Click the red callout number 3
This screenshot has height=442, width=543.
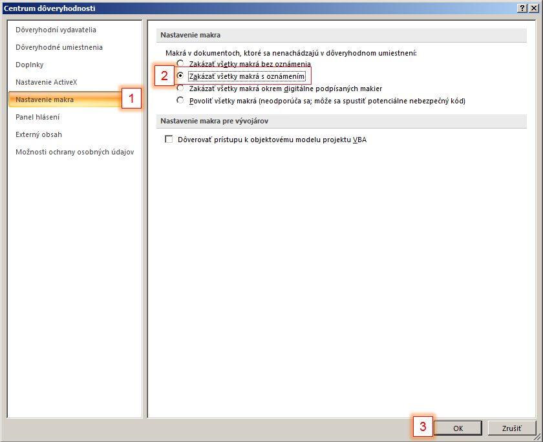pos(423,426)
